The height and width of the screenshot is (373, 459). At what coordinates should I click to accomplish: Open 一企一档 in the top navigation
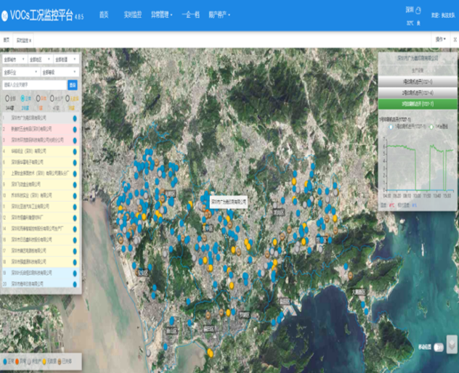[x=190, y=15]
